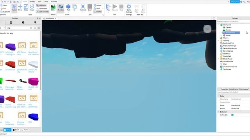250x140 pixels.
Task: Activate the Rotate tool
Action: pyautogui.click(x=32, y=8)
